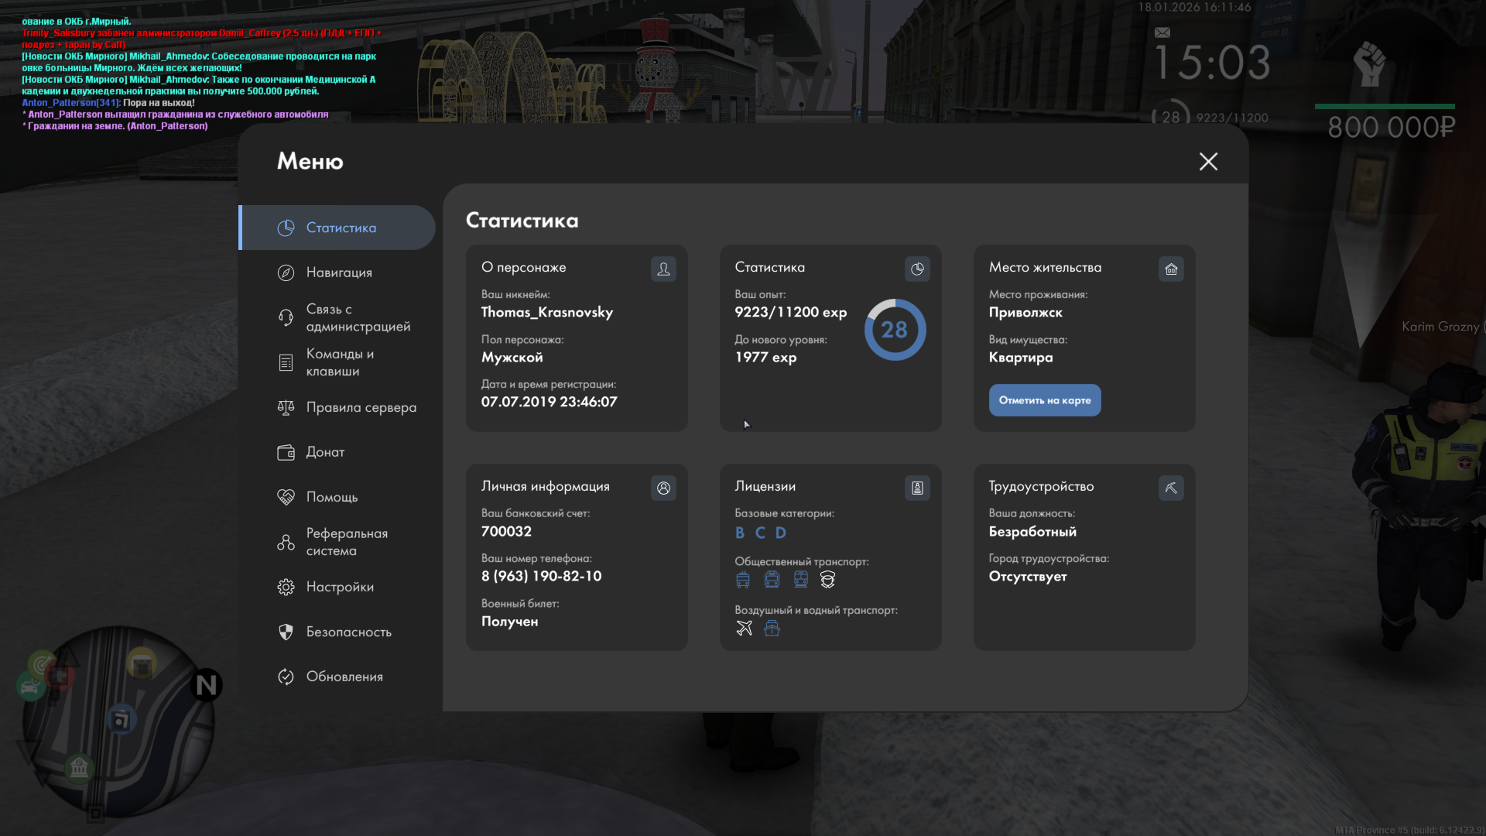Click the boat license icon
The height and width of the screenshot is (836, 1486).
tap(772, 628)
